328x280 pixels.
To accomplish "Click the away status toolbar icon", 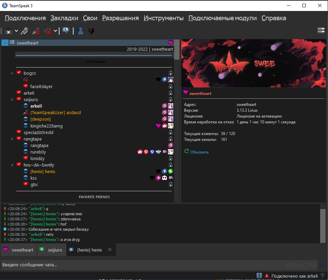I will pos(9,31).
